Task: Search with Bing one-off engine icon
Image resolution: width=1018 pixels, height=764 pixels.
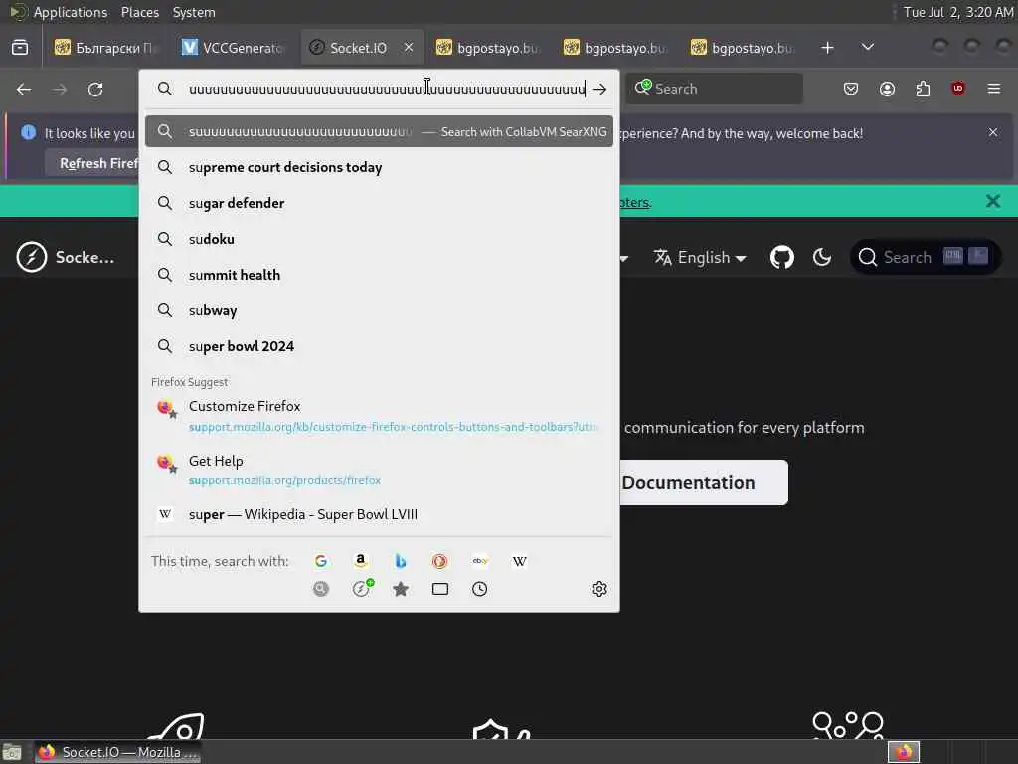Action: pos(400,561)
